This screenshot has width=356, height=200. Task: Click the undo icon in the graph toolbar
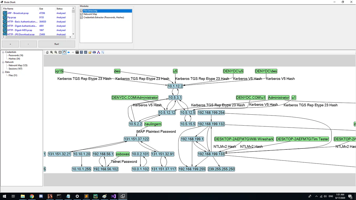[81, 52]
